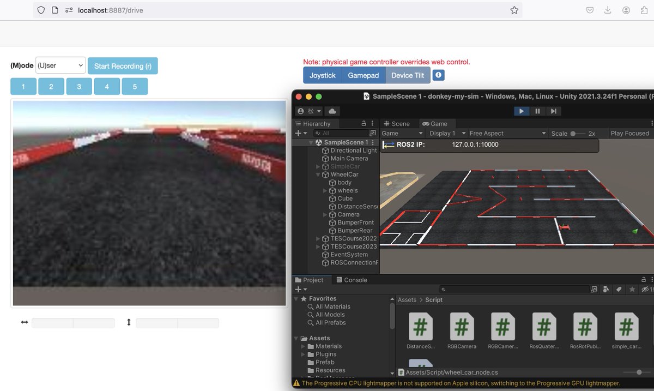Collapse the Favorites section
The width and height of the screenshot is (654, 391).
pyautogui.click(x=296, y=299)
